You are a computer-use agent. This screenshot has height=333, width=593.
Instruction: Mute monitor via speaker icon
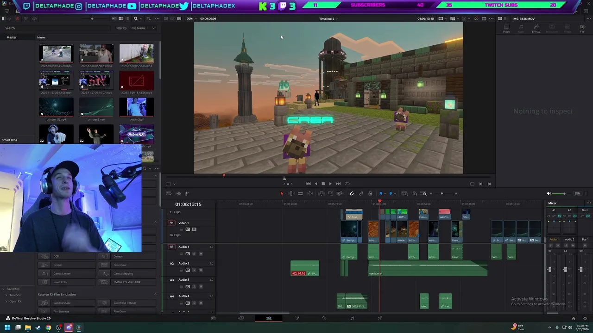click(549, 193)
